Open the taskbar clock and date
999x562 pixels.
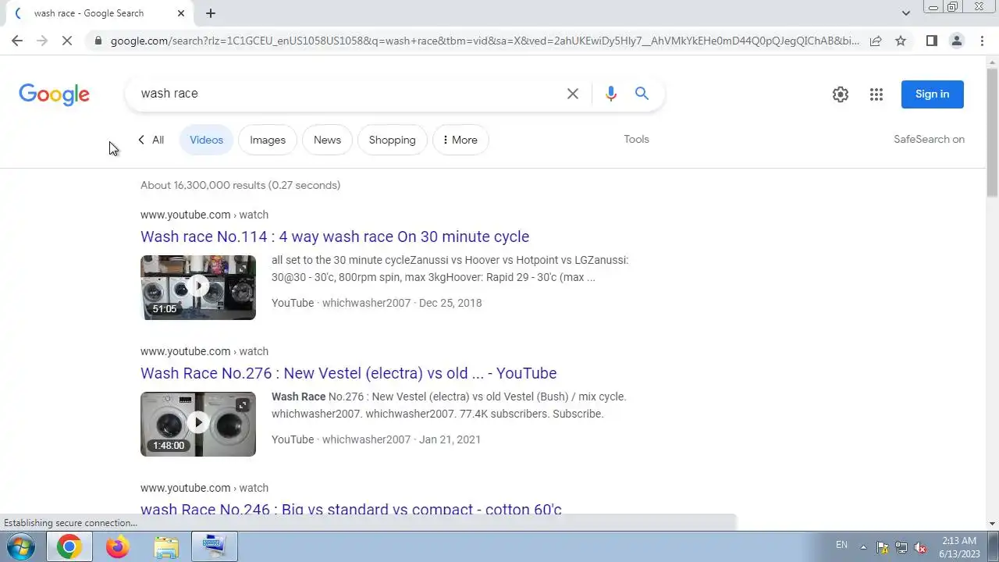click(x=959, y=546)
